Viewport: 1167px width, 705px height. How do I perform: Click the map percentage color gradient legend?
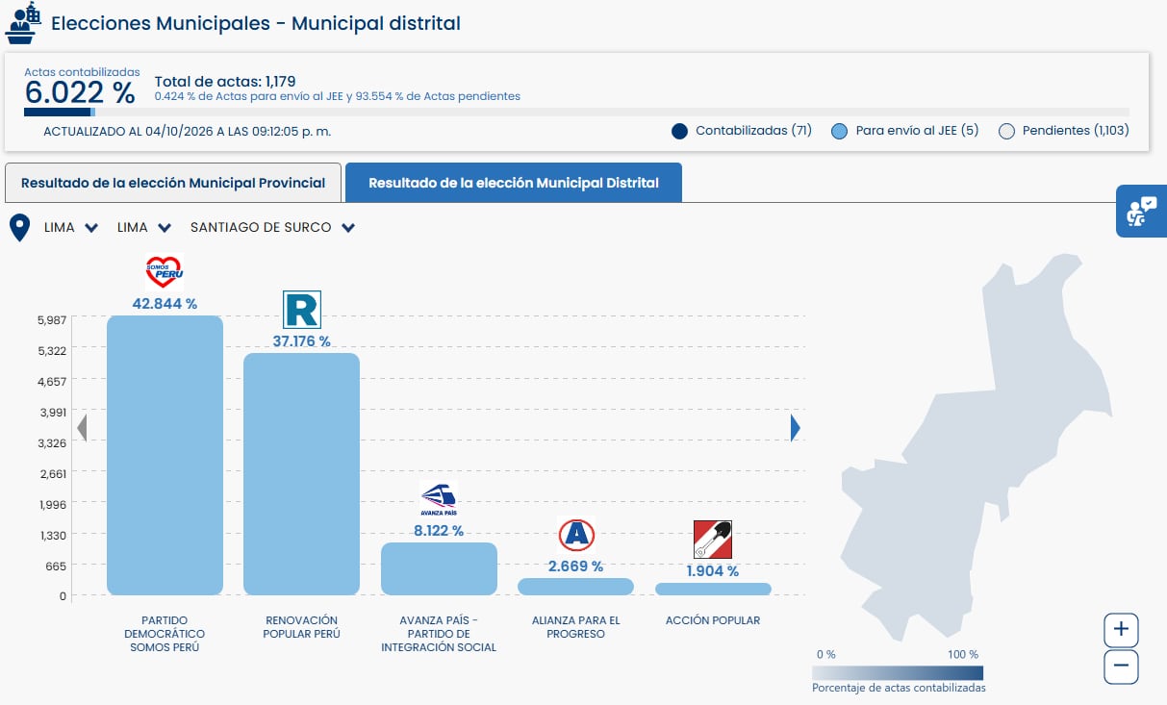[898, 672]
